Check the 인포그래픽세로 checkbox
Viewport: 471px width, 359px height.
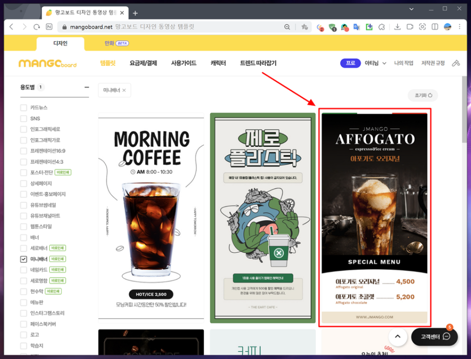[x=23, y=130]
